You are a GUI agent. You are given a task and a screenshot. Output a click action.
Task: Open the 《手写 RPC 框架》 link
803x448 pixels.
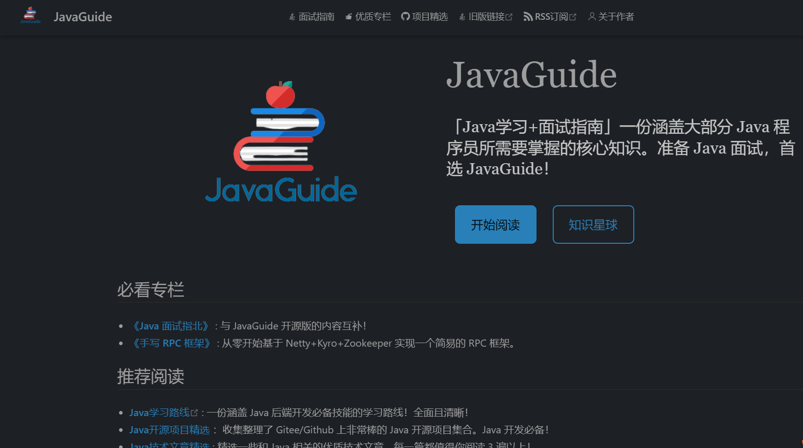click(x=171, y=343)
